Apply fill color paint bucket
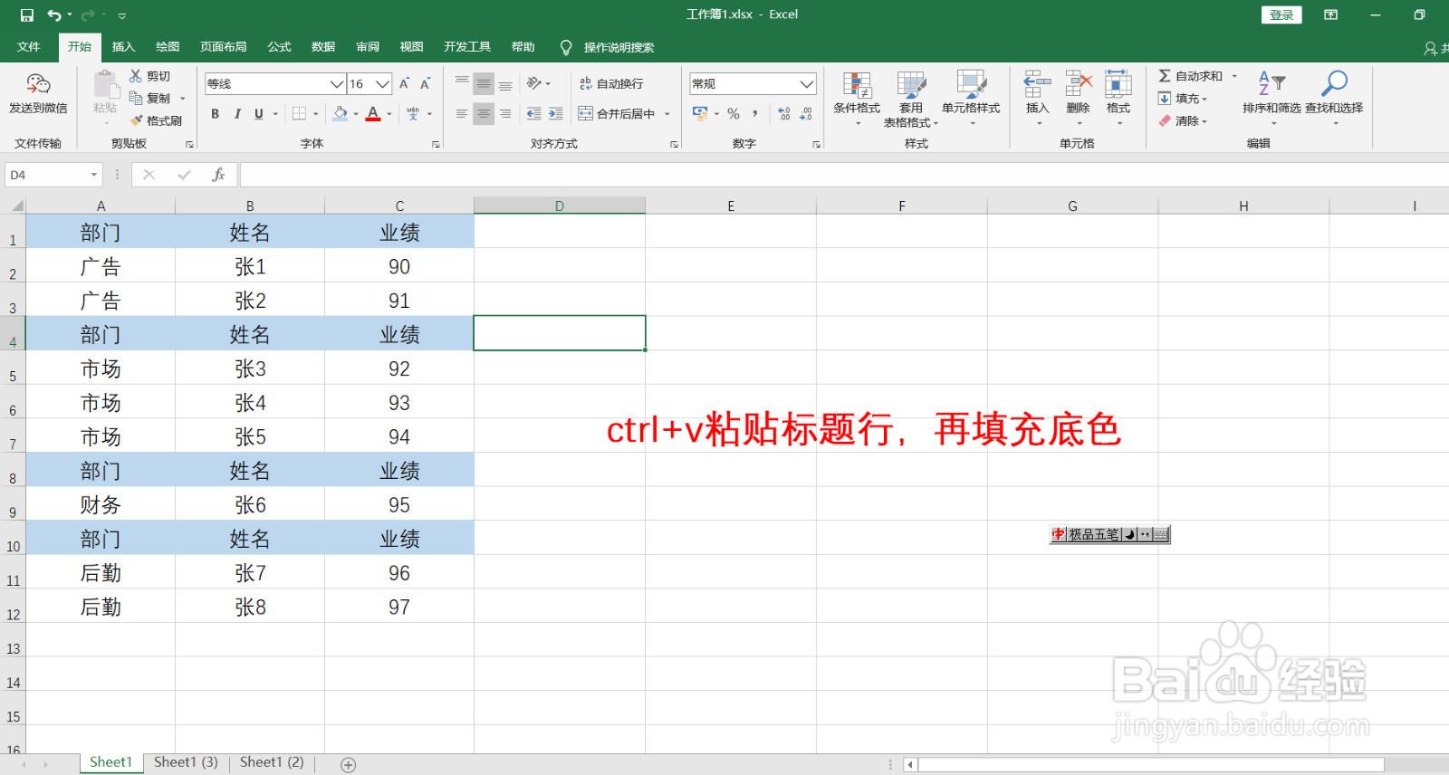Viewport: 1449px width, 775px height. point(341,113)
